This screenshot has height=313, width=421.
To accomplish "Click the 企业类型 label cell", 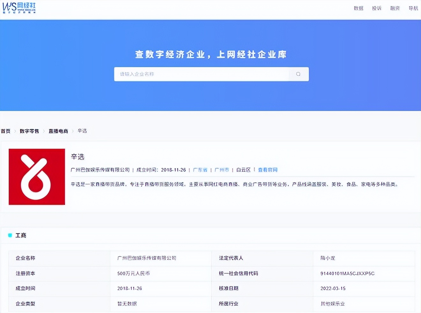I will click(x=59, y=304).
